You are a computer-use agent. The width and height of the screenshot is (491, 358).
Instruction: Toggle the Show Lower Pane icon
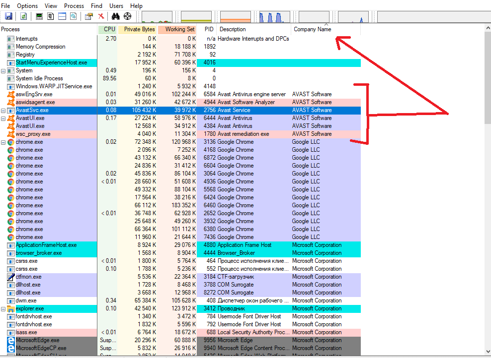[x=62, y=16]
